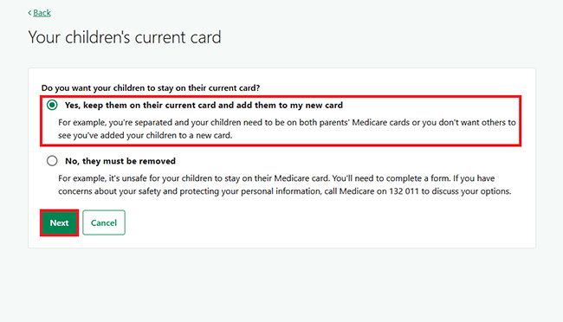Click the 'it's unsafe for your children' example line
This screenshot has height=322, width=563.
276,178
